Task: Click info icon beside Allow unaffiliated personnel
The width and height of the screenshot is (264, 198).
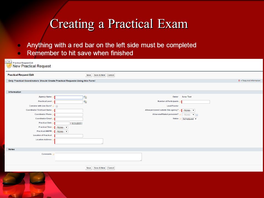Action: pos(197,115)
